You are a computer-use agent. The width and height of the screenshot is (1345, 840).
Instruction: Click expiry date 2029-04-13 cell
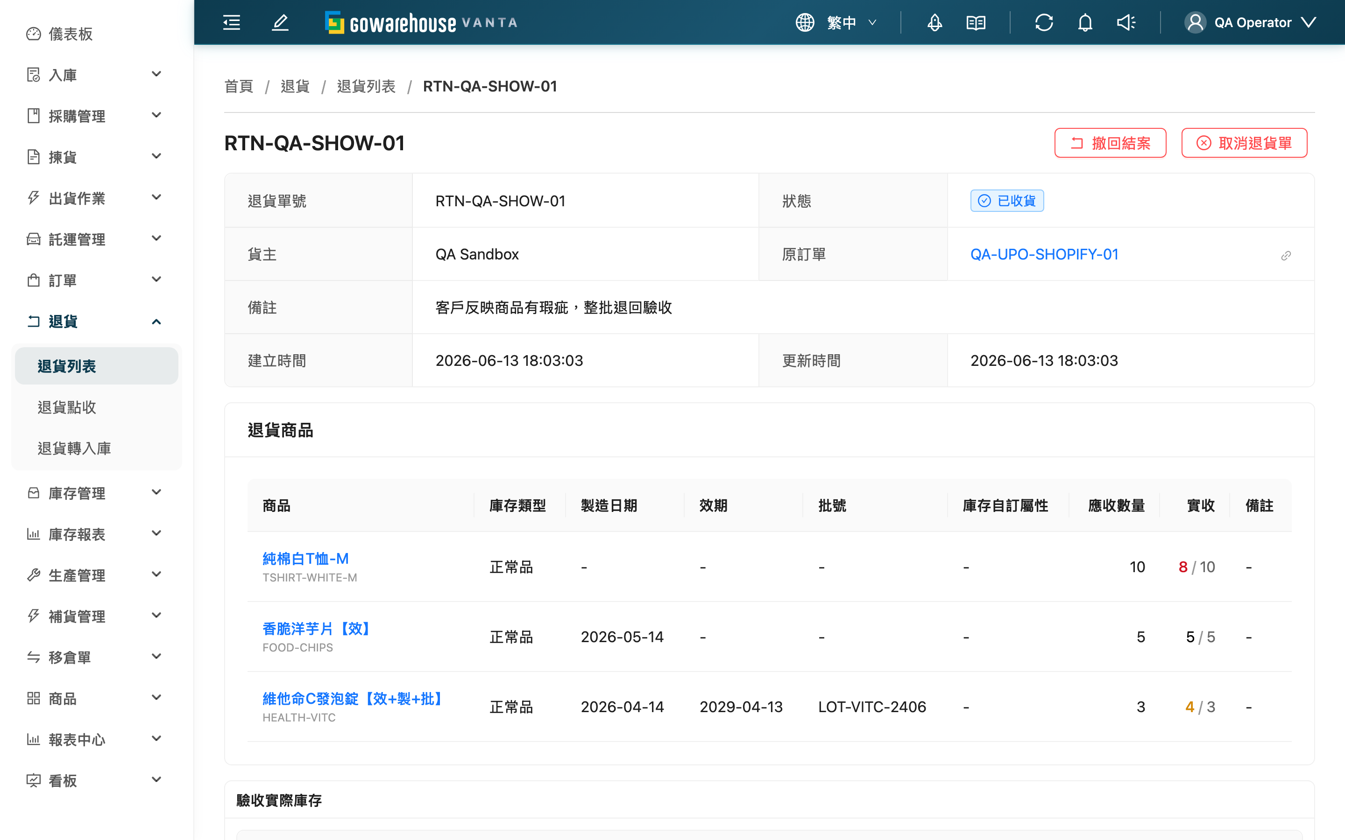click(x=741, y=707)
